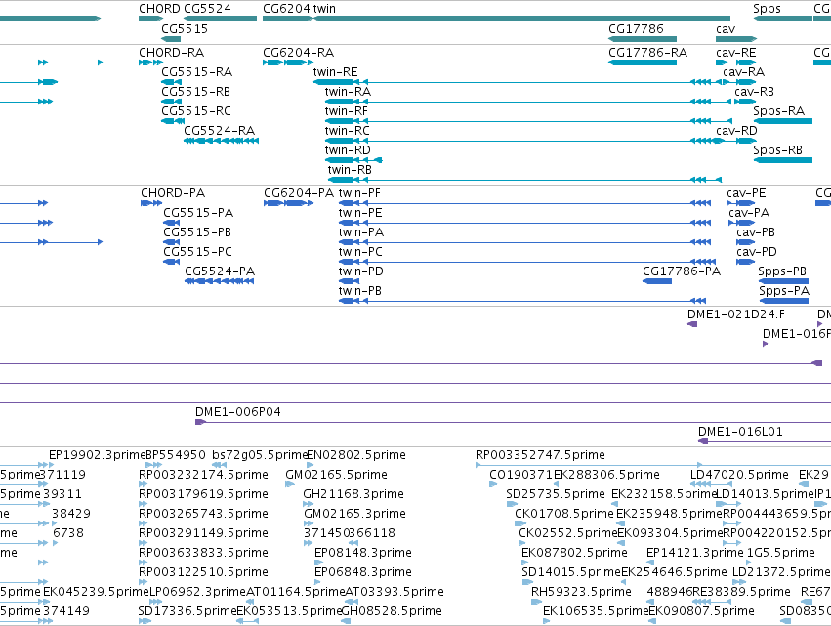The image size is (831, 626).
Task: Select the twin-PB protein label
Action: 360,292
